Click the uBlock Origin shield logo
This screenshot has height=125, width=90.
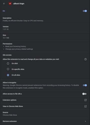[x=10, y=3]
